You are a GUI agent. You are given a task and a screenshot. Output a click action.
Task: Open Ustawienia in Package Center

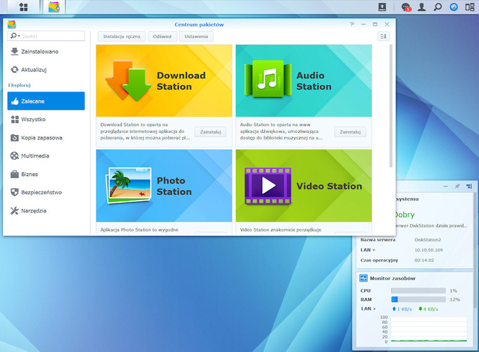[196, 37]
